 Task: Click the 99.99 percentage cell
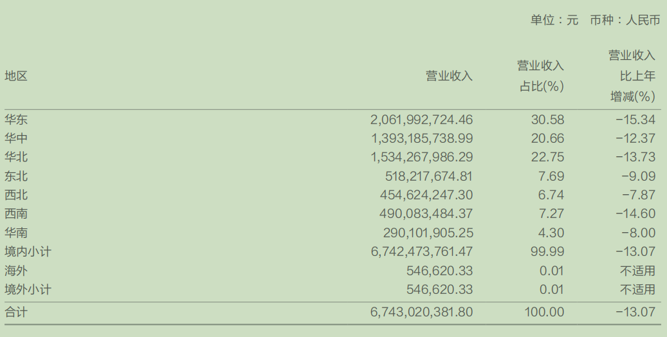click(547, 251)
